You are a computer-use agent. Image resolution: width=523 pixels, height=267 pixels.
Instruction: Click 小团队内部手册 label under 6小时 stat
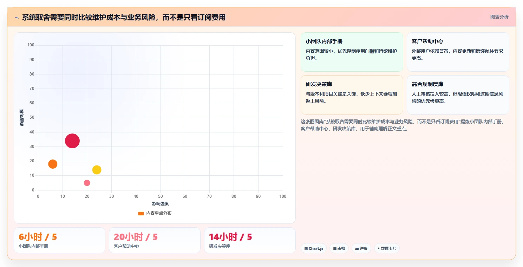[33, 246]
